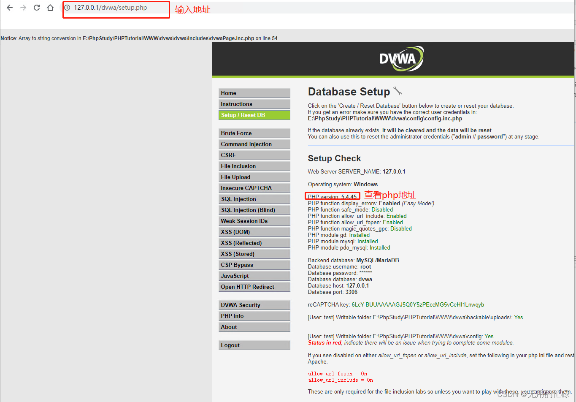The width and height of the screenshot is (576, 402).
Task: Open the Brute Force module
Action: click(254, 133)
